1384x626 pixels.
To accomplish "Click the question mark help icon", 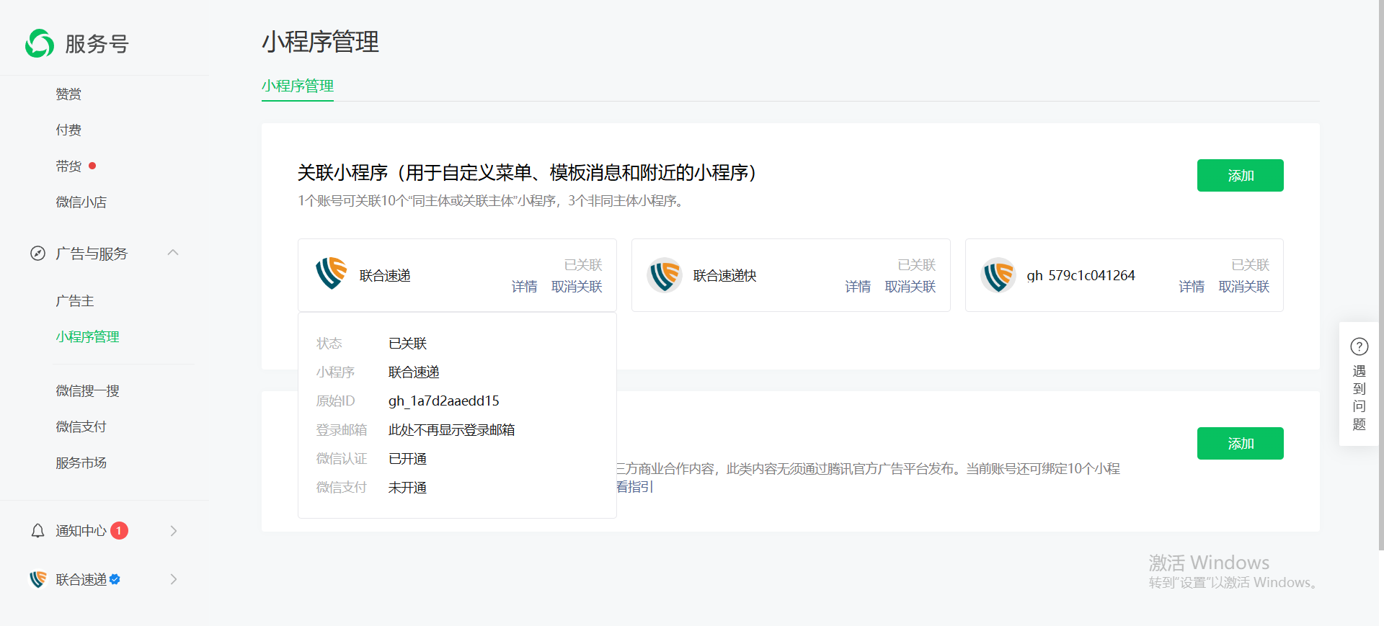I will tap(1359, 346).
